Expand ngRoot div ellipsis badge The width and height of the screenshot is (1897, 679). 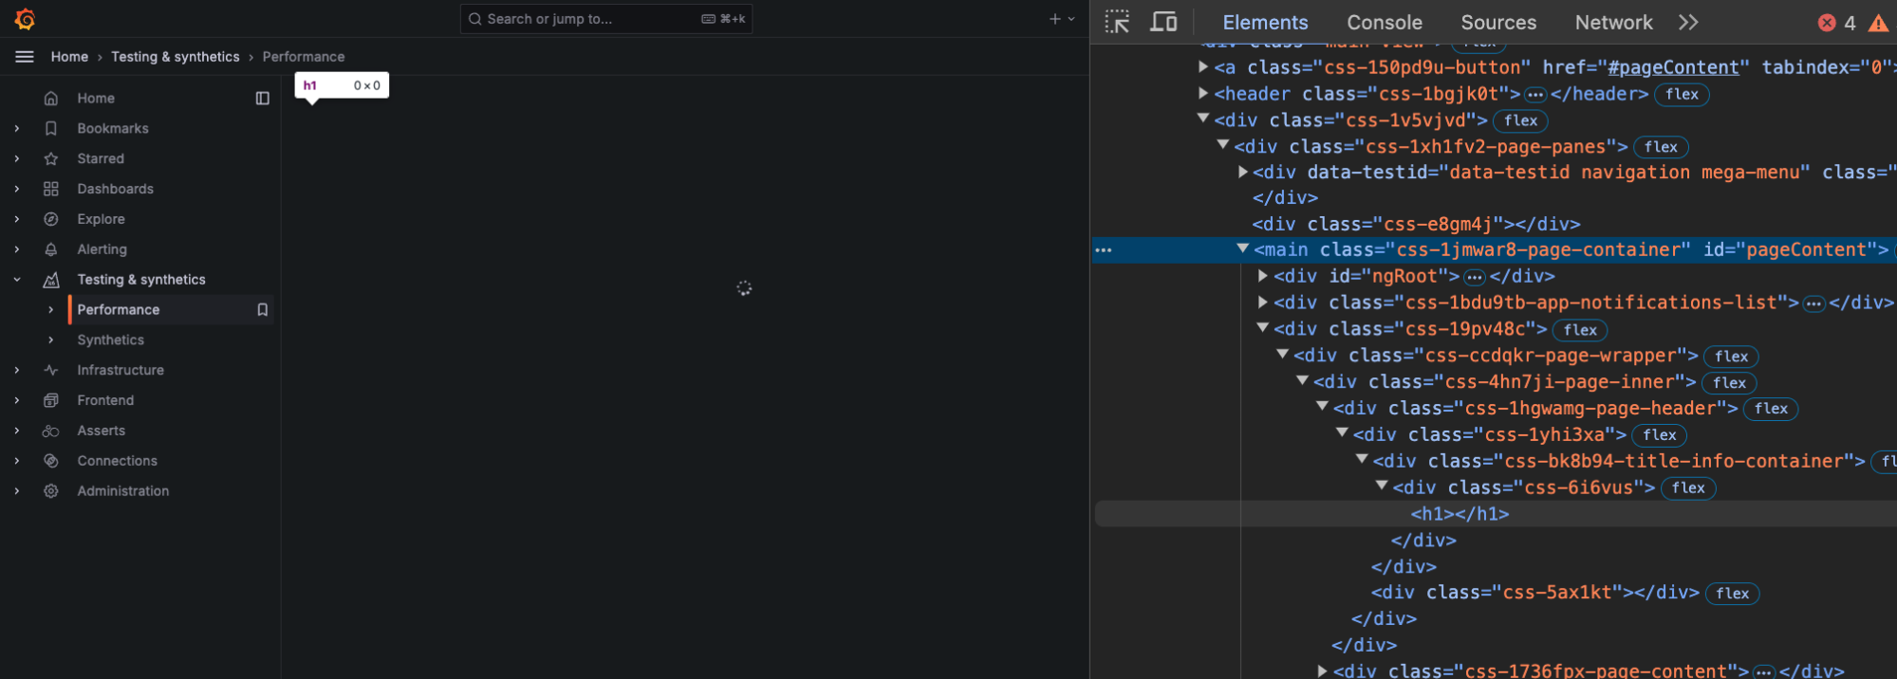(x=1474, y=277)
